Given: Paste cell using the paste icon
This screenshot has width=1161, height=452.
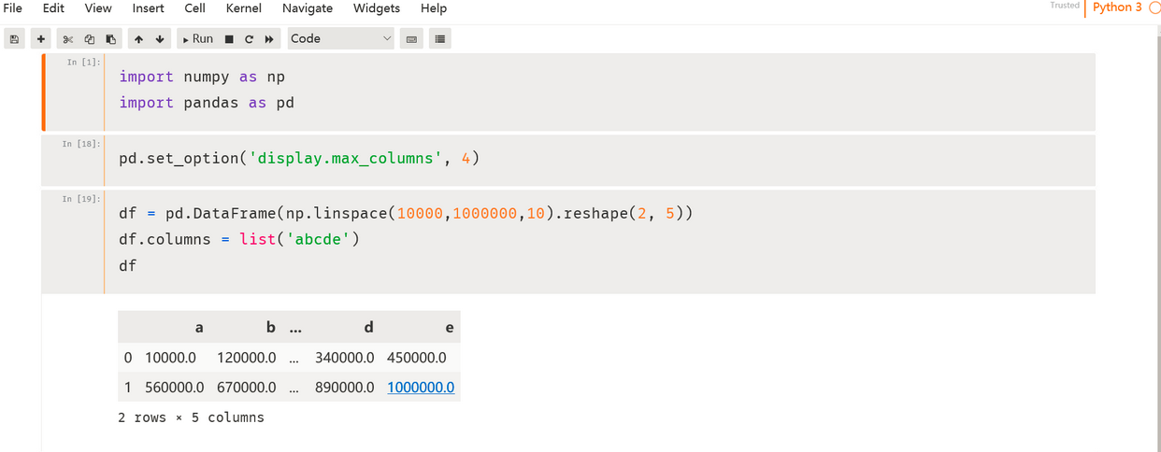Looking at the screenshot, I should 111,39.
